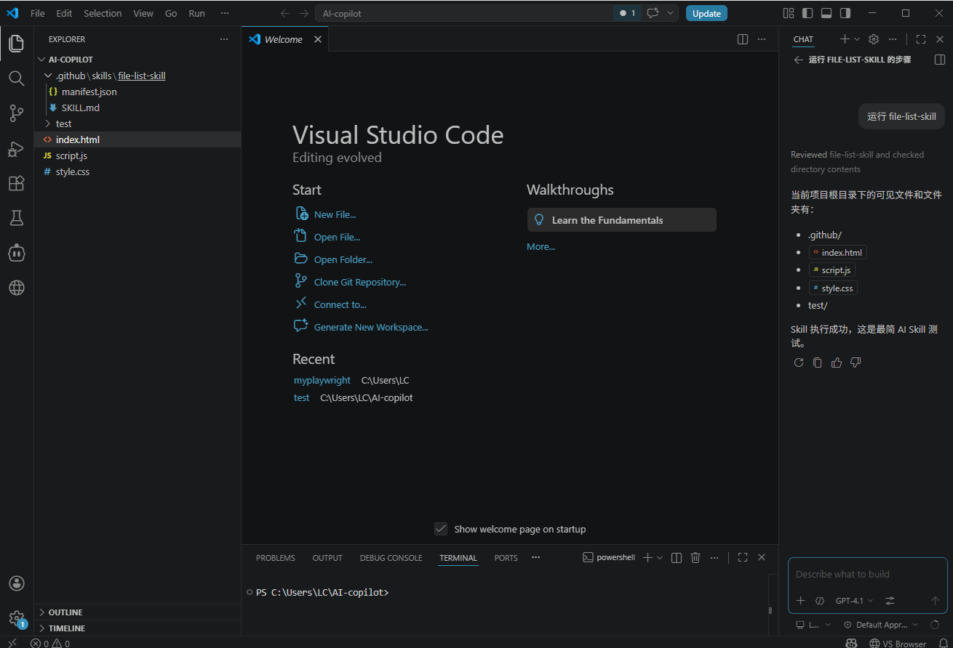Close the Welcome tab
The image size is (953, 648).
(x=317, y=39)
